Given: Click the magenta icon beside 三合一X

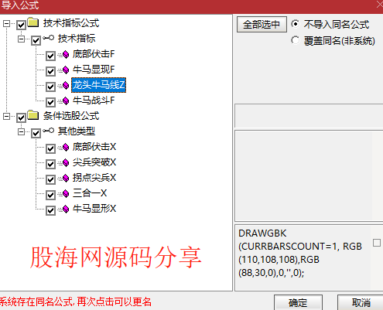Looking at the screenshot, I should 66,193.
